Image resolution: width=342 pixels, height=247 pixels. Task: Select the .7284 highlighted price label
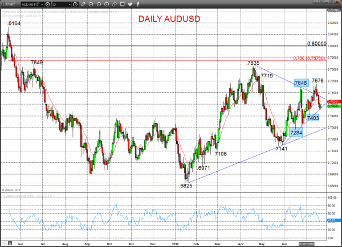pyautogui.click(x=296, y=133)
